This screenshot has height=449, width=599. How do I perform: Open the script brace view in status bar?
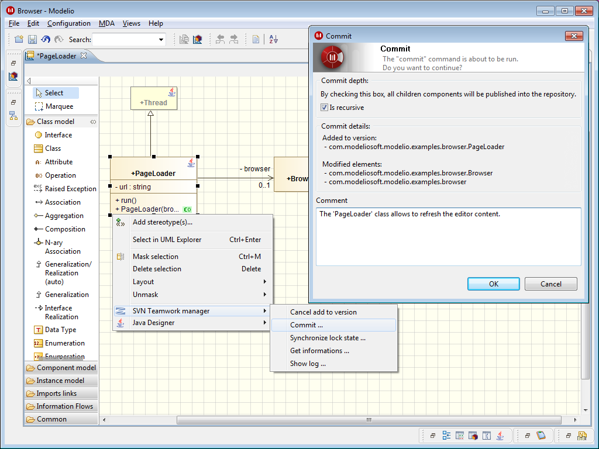486,435
